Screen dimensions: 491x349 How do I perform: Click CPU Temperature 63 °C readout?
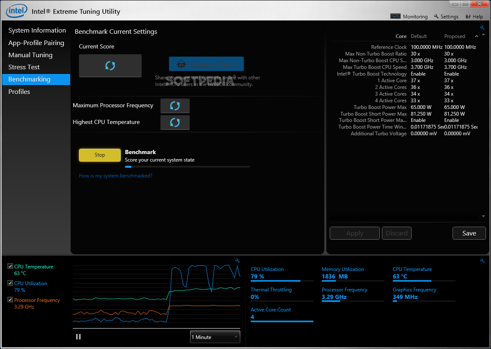424,273
